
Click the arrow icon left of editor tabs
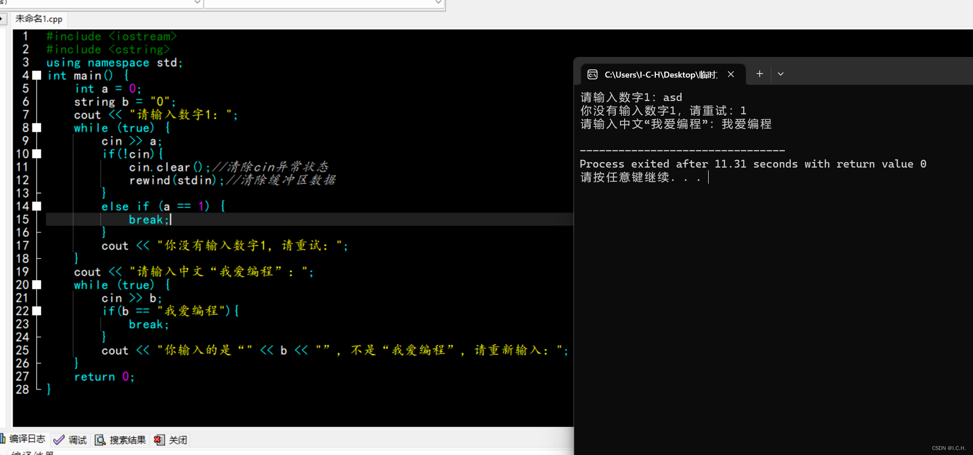point(4,19)
